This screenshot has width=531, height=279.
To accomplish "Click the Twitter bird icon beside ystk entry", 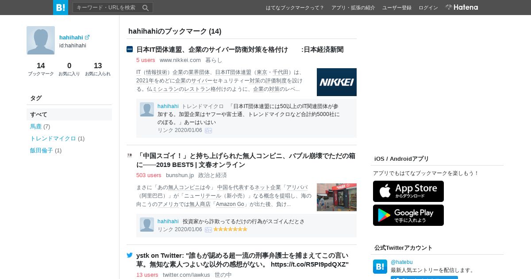I will pyautogui.click(x=130, y=255).
